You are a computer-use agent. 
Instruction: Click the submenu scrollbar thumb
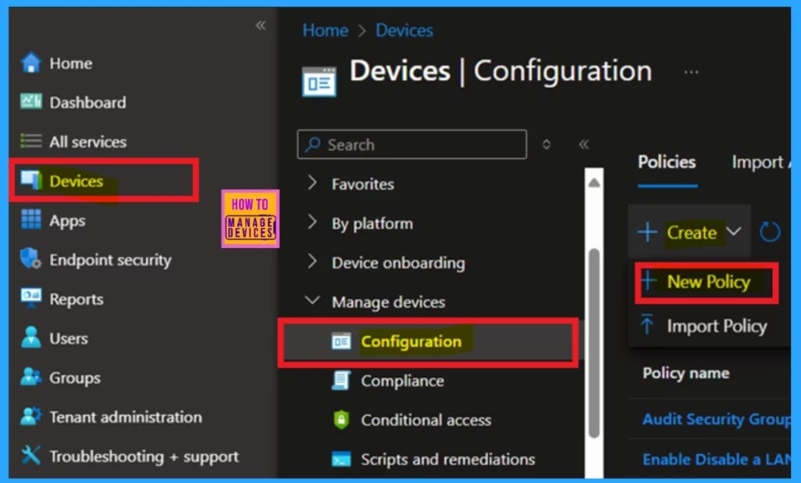coord(594,344)
